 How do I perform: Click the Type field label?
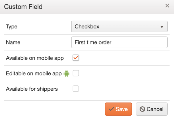click(12, 26)
